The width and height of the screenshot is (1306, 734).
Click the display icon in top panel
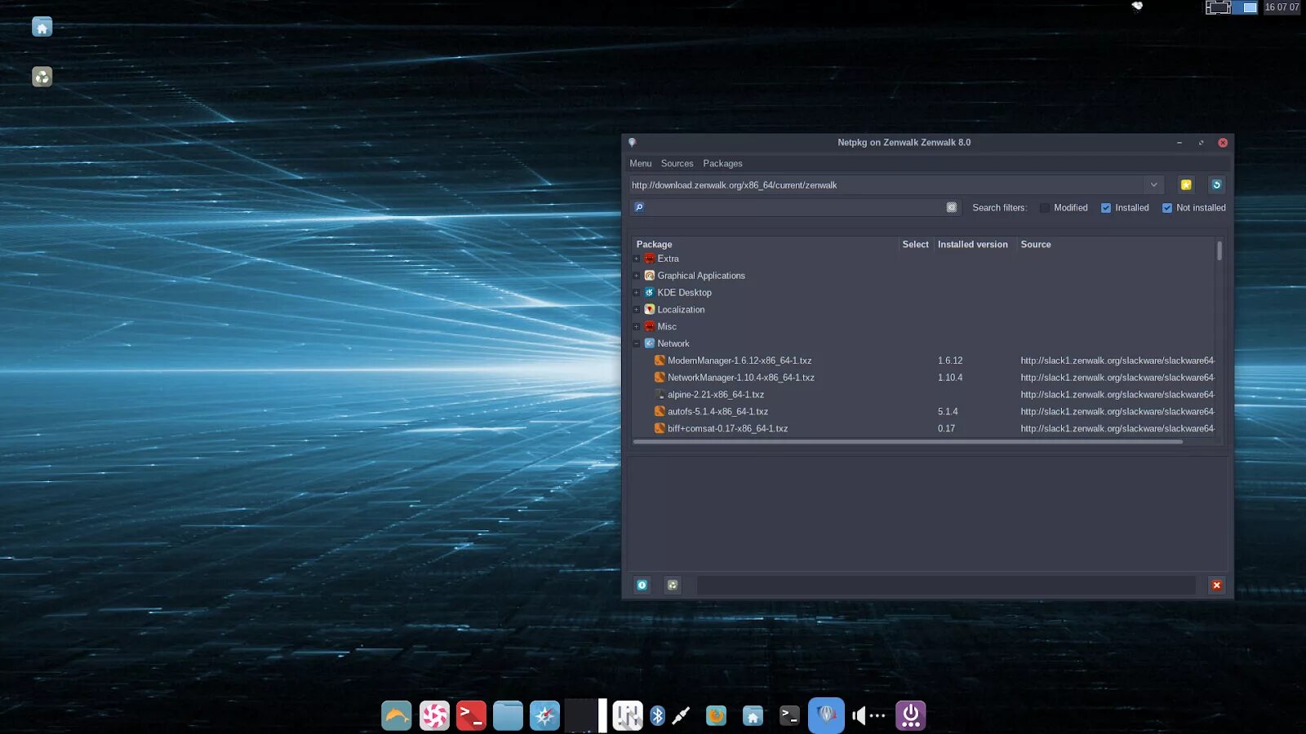click(1218, 7)
